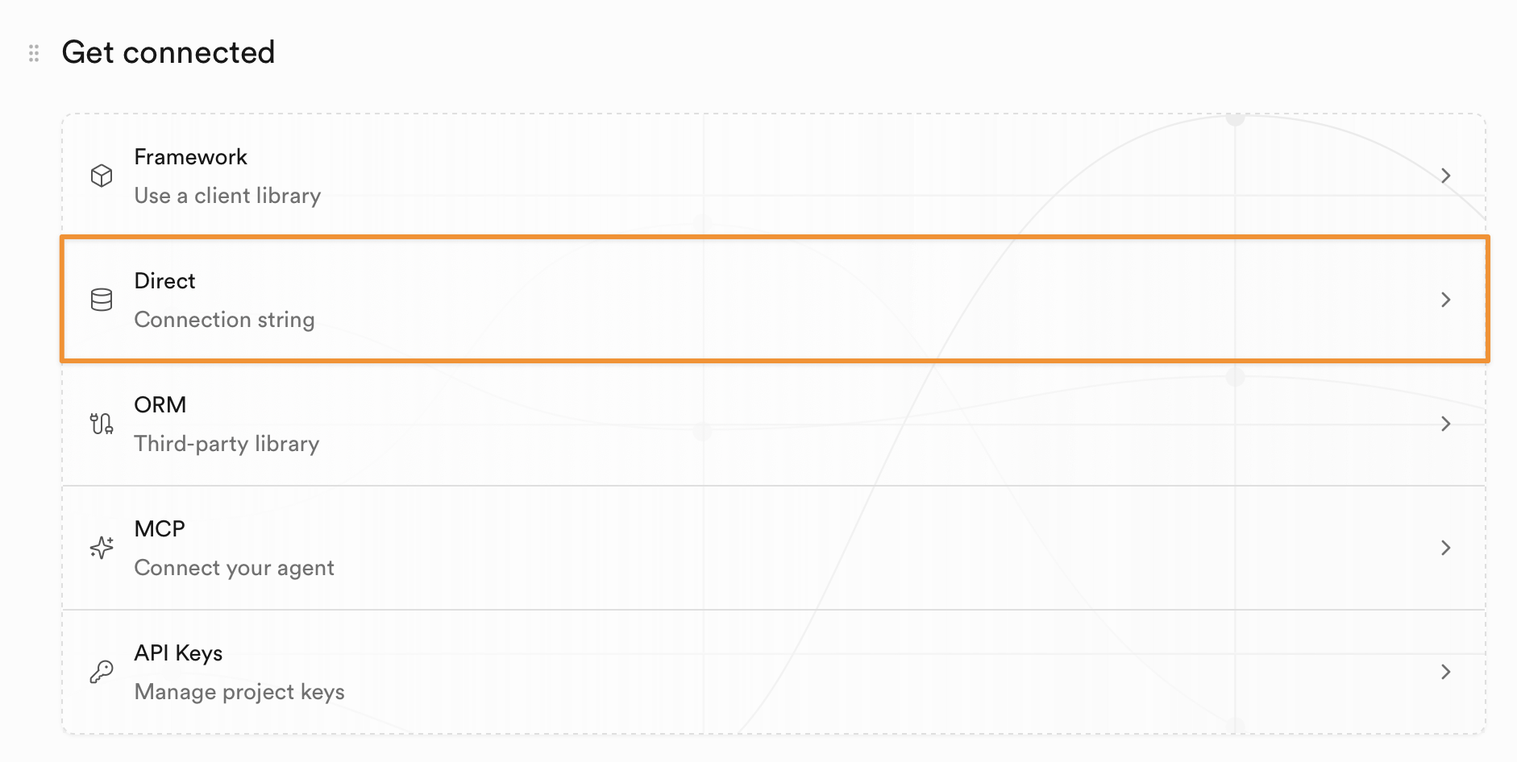Open the API Keys option title

click(178, 653)
